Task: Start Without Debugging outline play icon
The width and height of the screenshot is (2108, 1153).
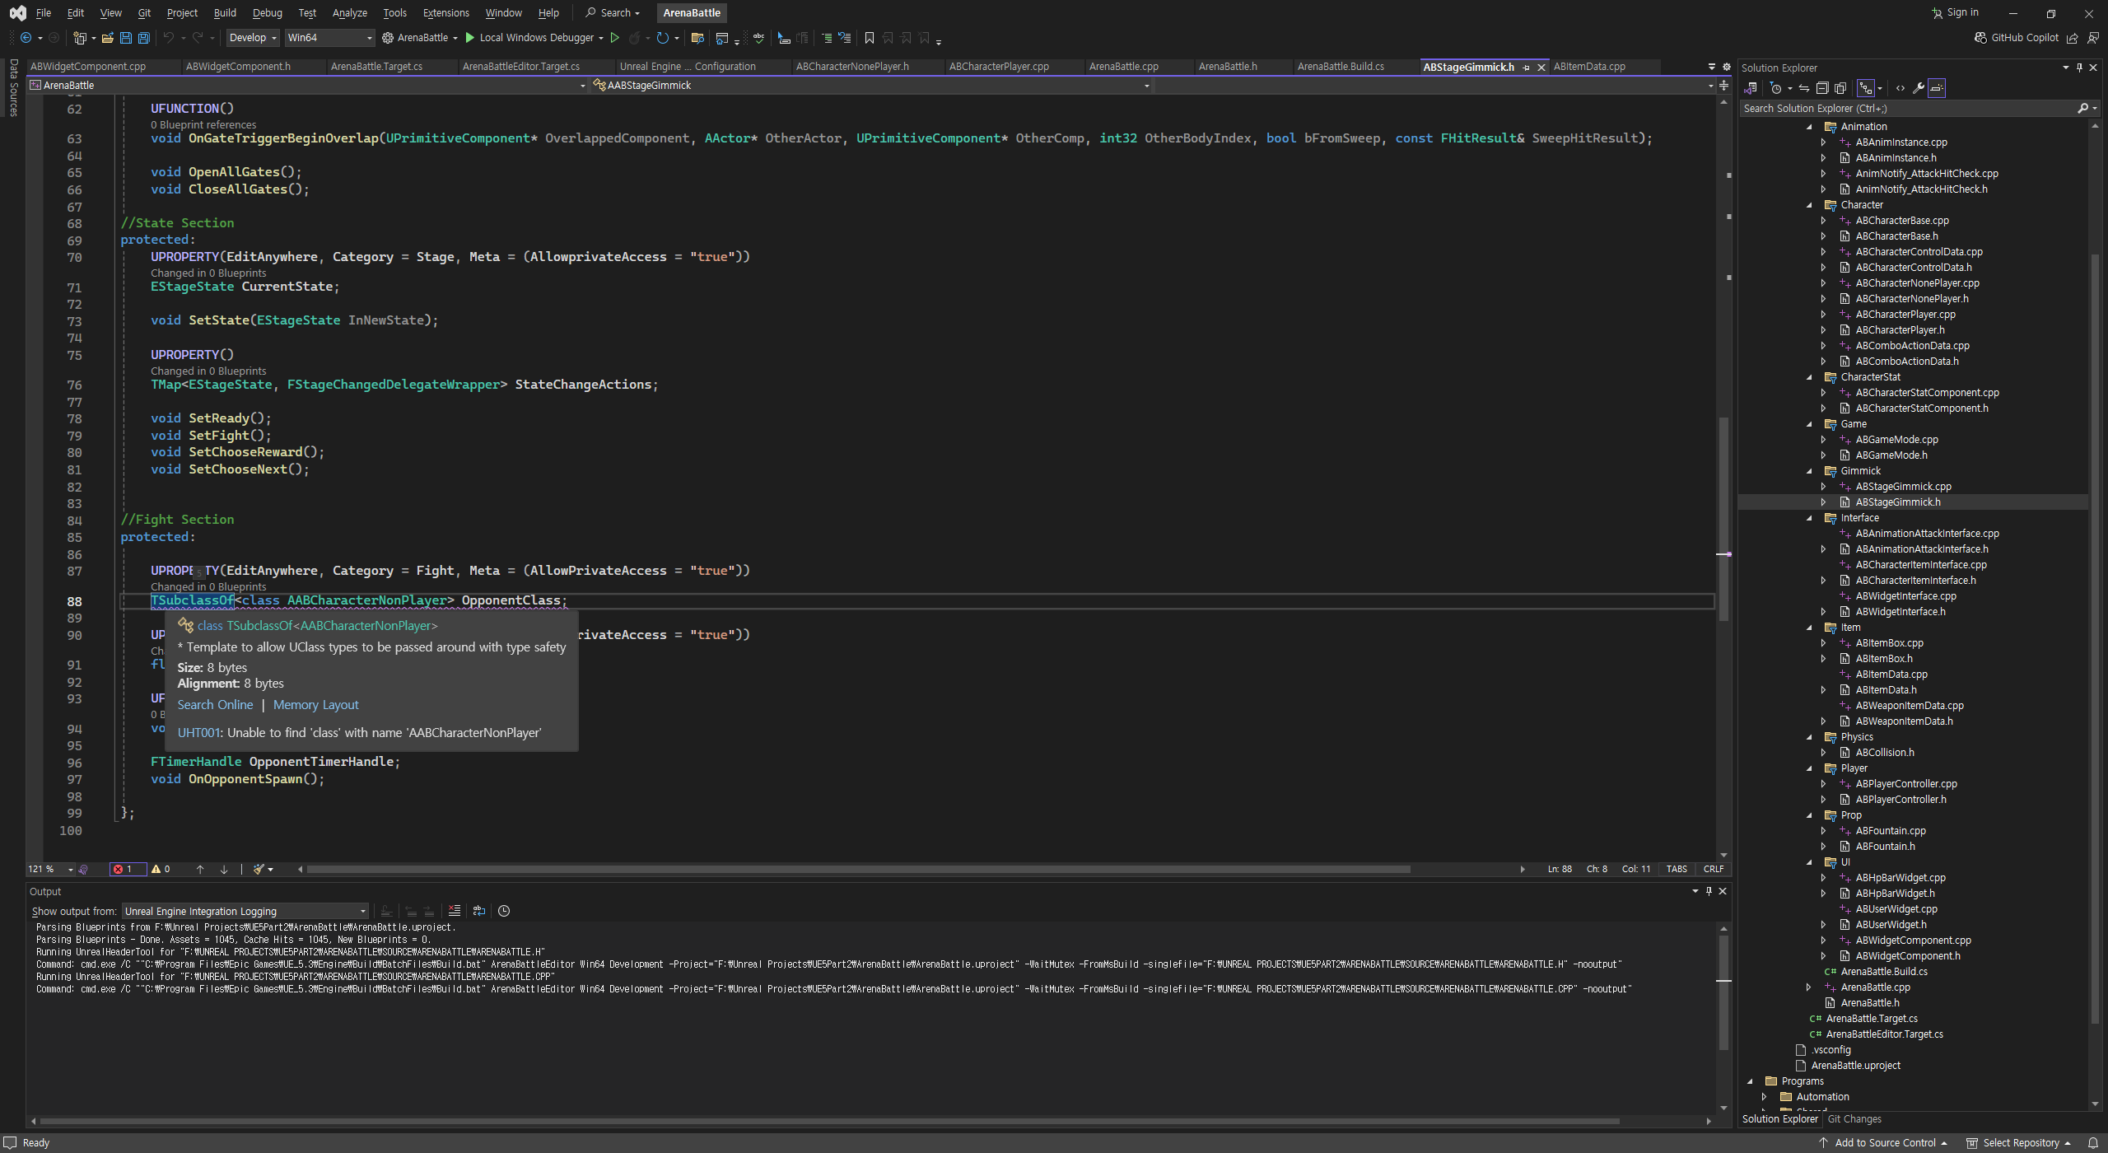Action: click(x=614, y=38)
